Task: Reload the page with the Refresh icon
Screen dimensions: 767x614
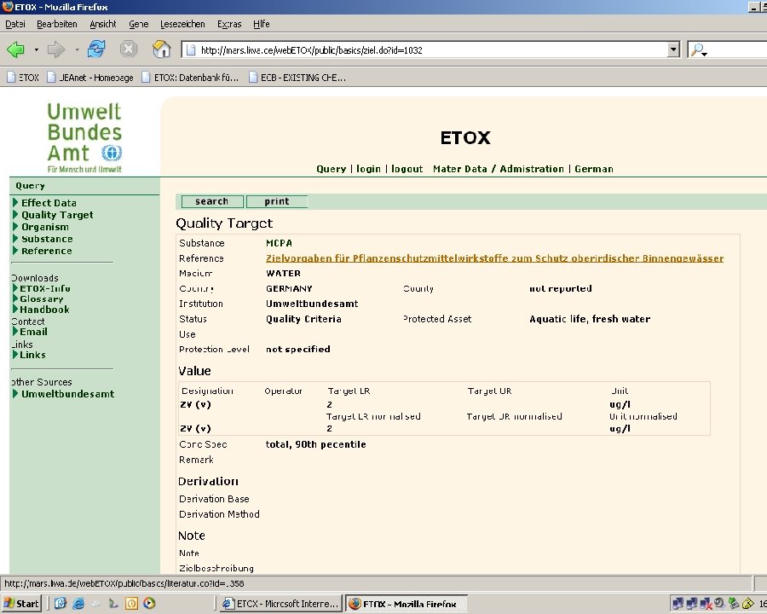Action: [x=95, y=49]
